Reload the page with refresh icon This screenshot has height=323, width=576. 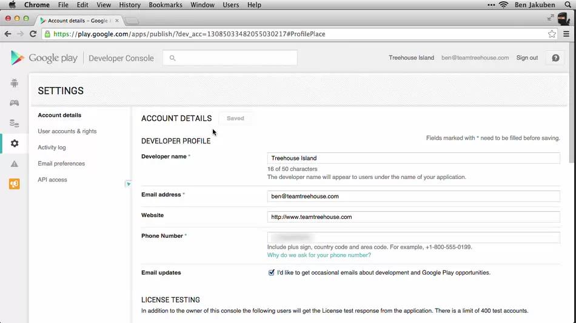point(33,34)
